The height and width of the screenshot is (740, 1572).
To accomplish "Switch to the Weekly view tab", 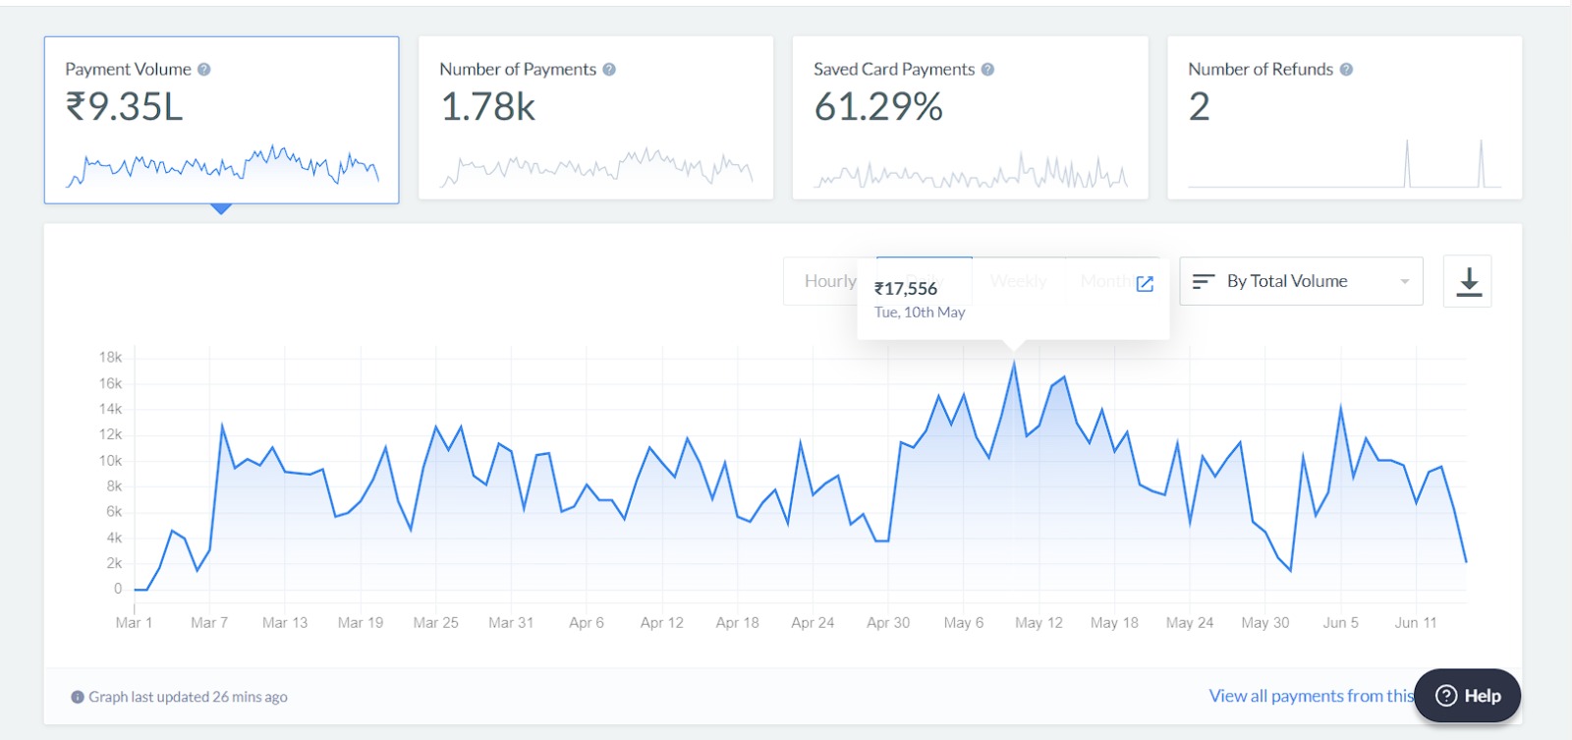I will pos(1019,281).
